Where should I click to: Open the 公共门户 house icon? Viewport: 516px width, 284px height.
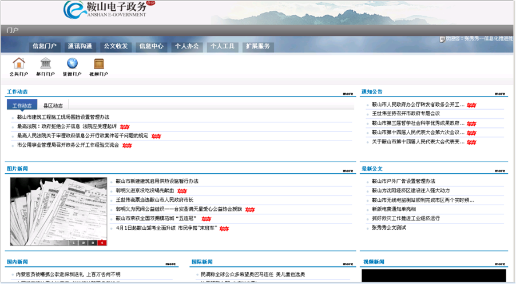tap(19, 63)
